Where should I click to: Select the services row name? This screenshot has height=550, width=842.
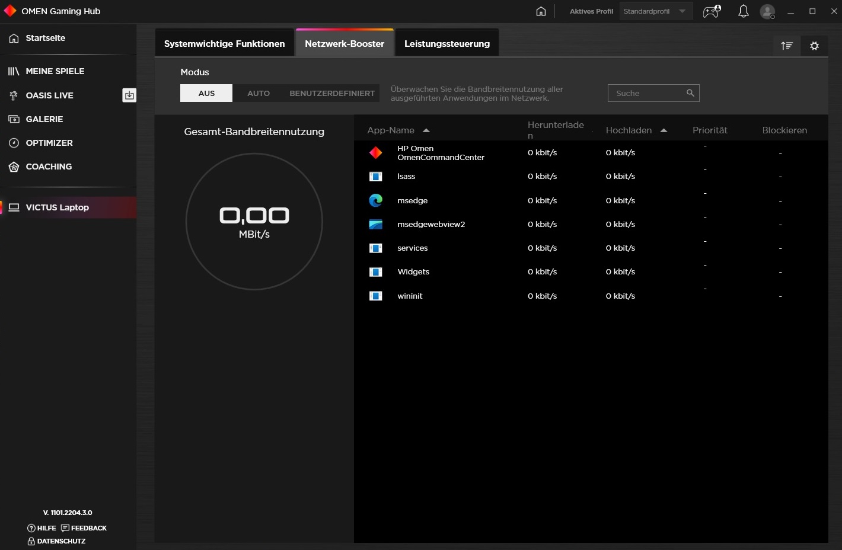[413, 248]
